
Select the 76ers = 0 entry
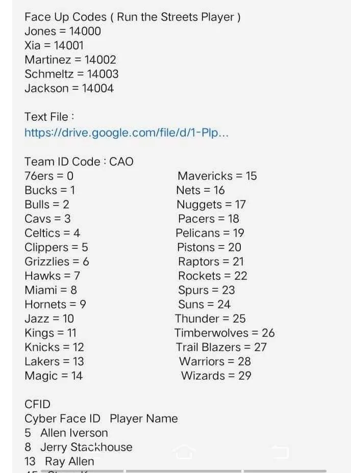point(49,176)
